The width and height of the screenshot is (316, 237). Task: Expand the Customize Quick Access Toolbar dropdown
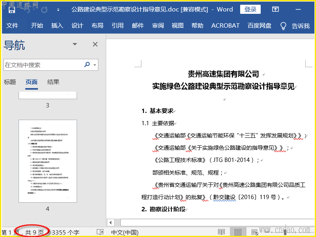[x=58, y=9]
